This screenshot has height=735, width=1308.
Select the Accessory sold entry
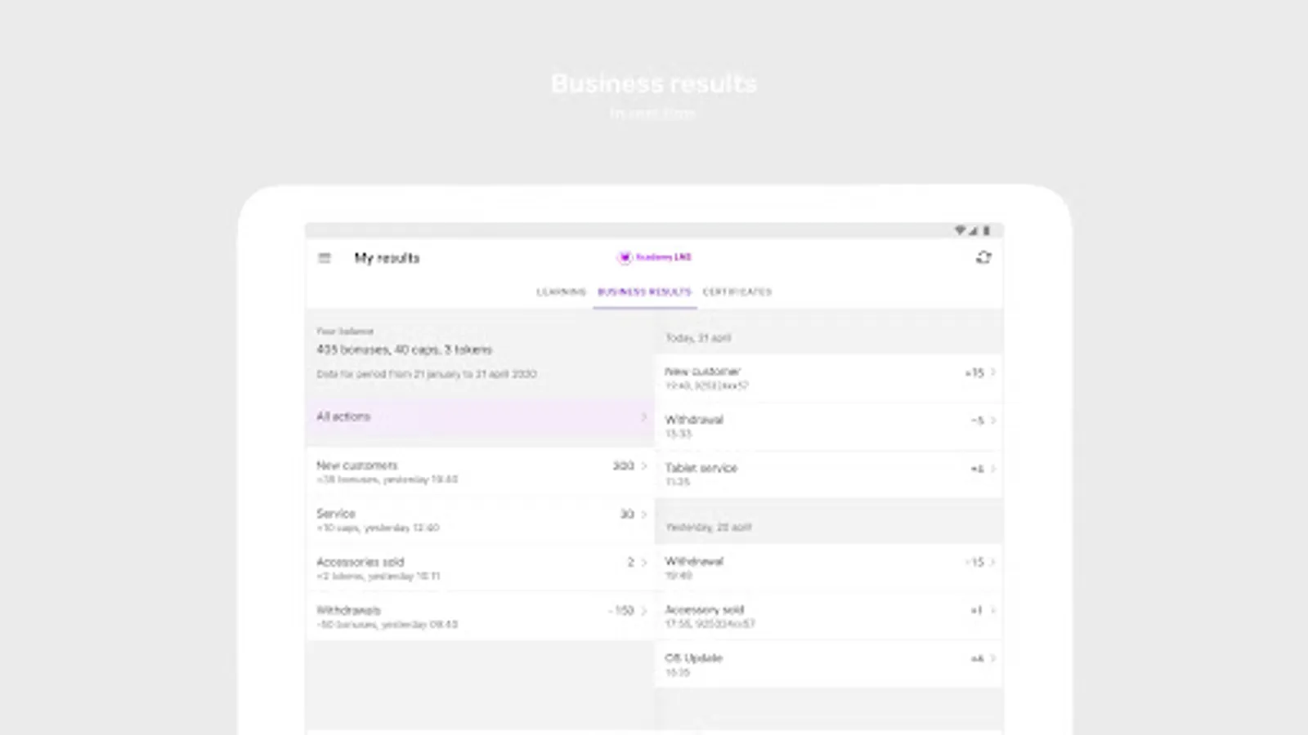[x=827, y=616]
